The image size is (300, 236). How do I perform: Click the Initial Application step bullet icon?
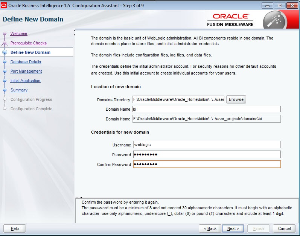click(x=5, y=81)
